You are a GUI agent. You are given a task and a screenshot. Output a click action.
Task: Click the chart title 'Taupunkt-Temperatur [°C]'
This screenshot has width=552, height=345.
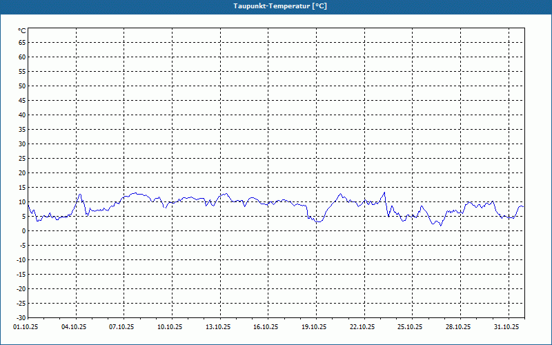(280, 6)
